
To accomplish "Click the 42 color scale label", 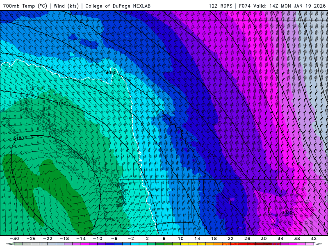I will pyautogui.click(x=314, y=239).
